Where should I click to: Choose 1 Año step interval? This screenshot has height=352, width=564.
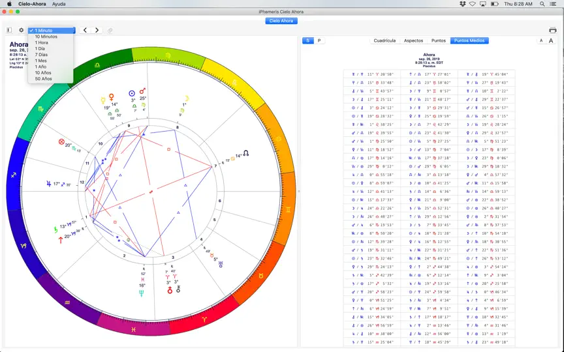[51, 66]
